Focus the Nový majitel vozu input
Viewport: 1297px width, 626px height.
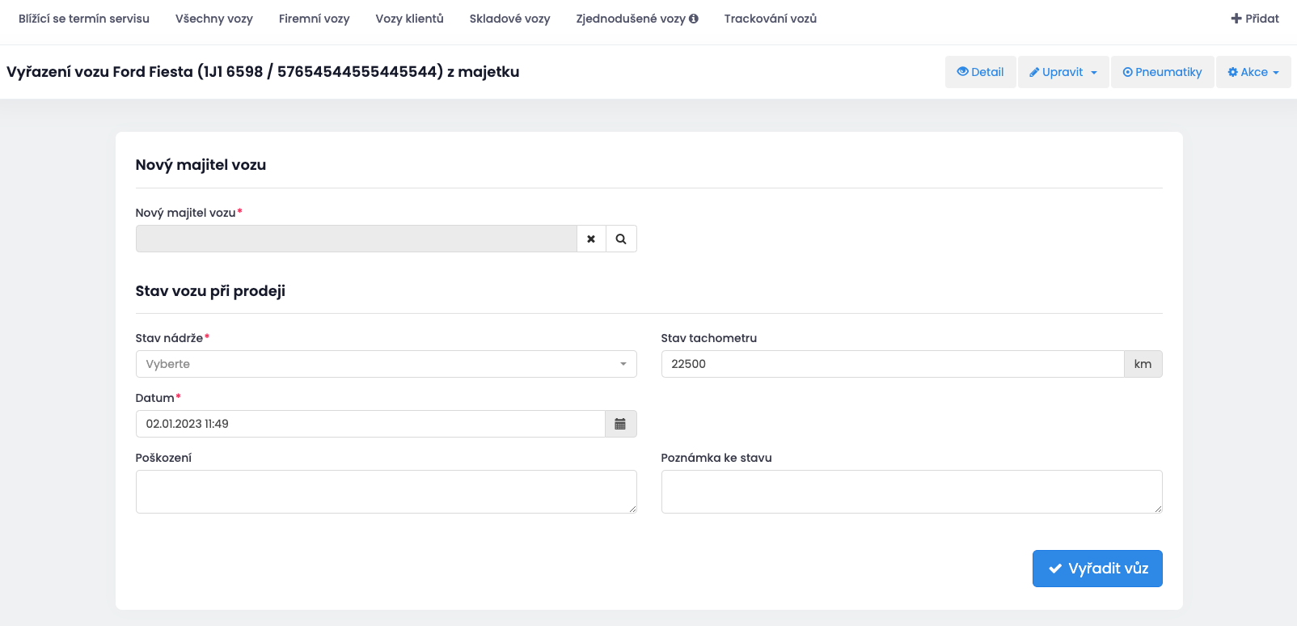(x=356, y=239)
